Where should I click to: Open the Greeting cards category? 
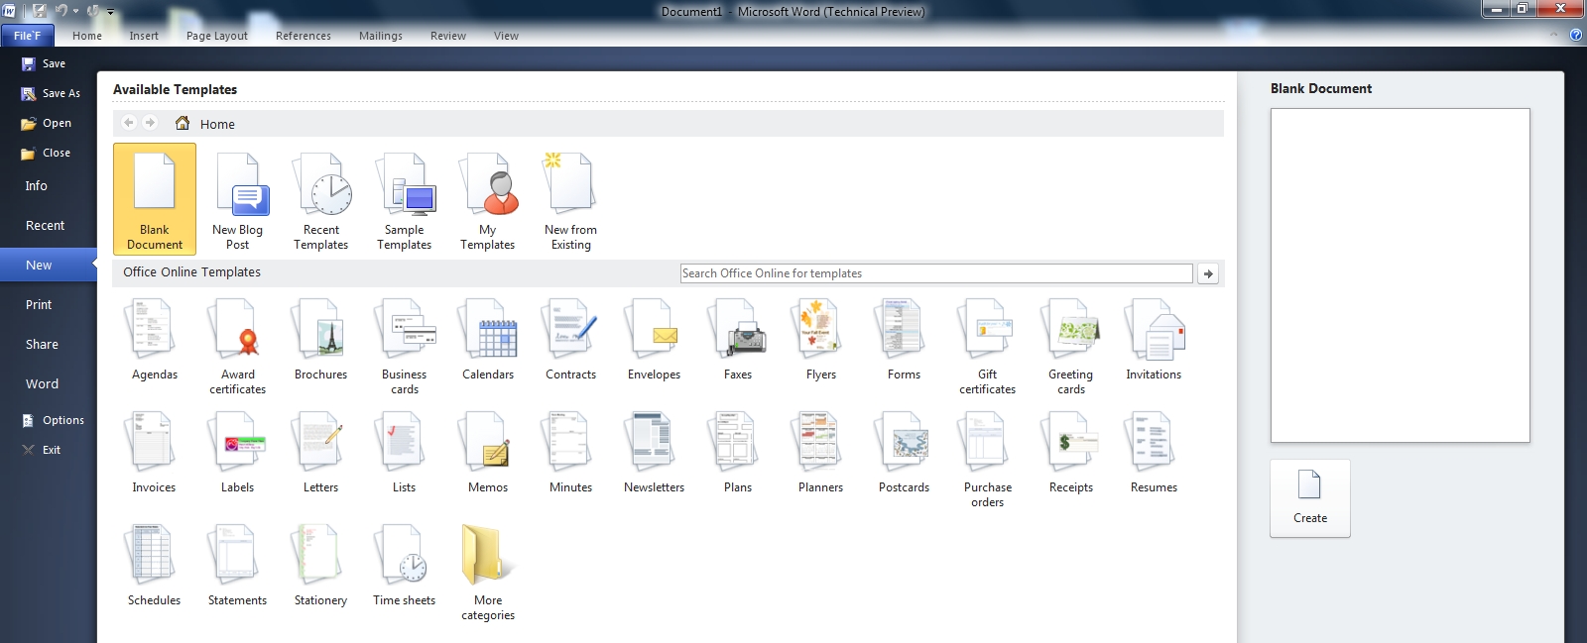pos(1071,347)
